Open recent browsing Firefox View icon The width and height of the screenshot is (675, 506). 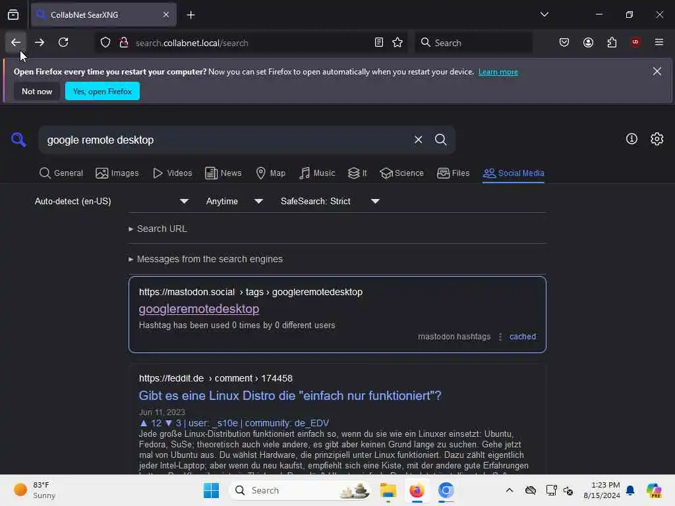click(x=13, y=15)
